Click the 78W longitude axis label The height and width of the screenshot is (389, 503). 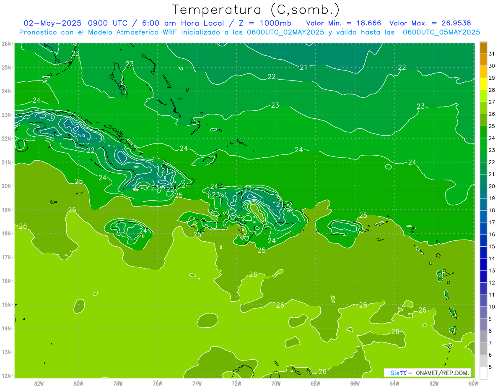[x=118, y=384]
